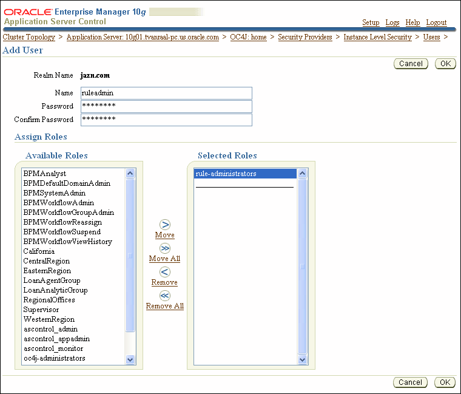This screenshot has width=461, height=394.
Task: Select BPMWorkflowReassign role
Action: [x=73, y=222]
